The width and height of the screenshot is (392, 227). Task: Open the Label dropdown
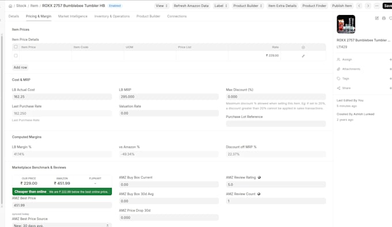tap(221, 6)
